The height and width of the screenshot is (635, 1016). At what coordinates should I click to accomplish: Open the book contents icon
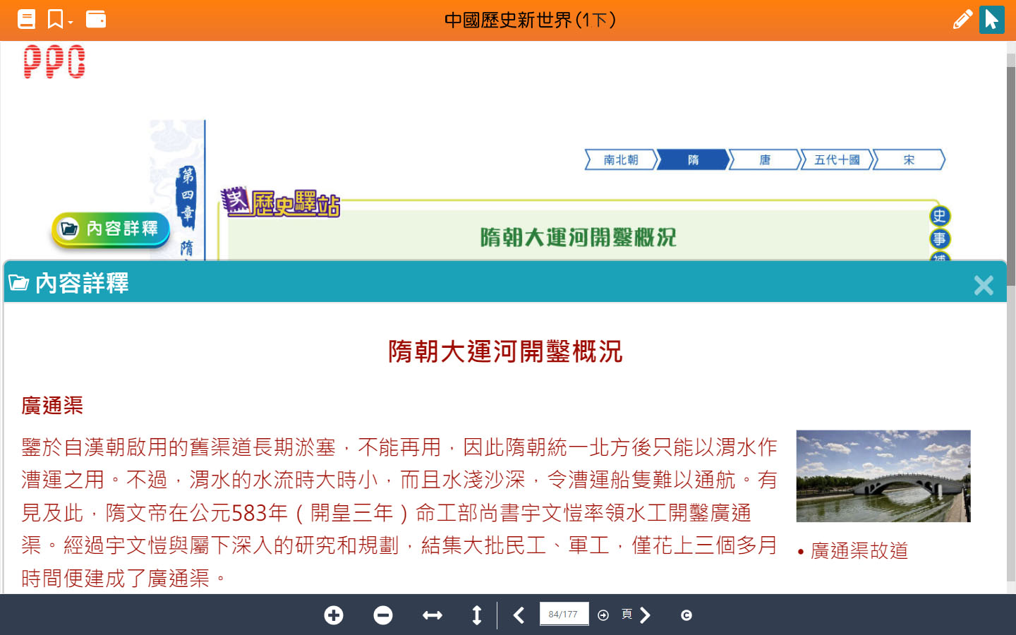[x=26, y=19]
